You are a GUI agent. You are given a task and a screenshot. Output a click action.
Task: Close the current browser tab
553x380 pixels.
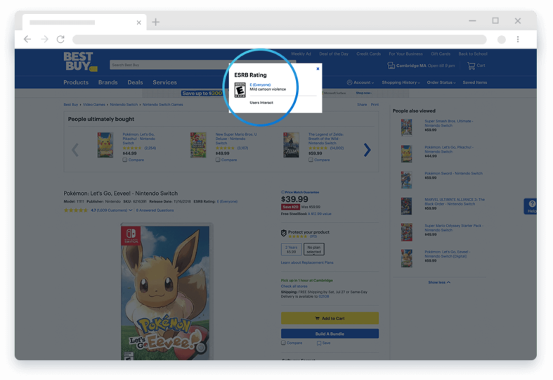click(x=138, y=23)
